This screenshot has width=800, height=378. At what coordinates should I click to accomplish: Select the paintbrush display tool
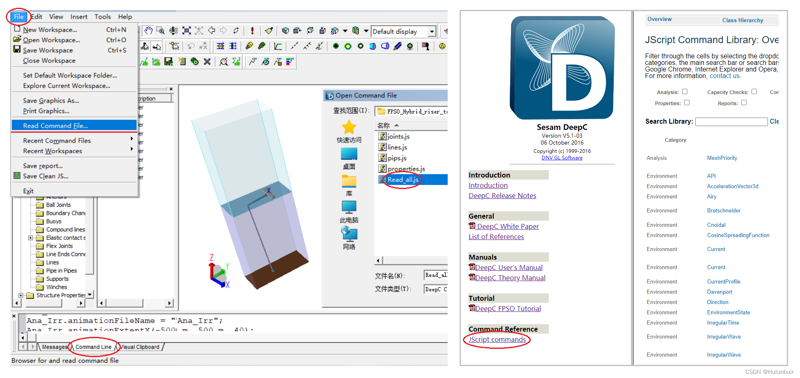268,31
